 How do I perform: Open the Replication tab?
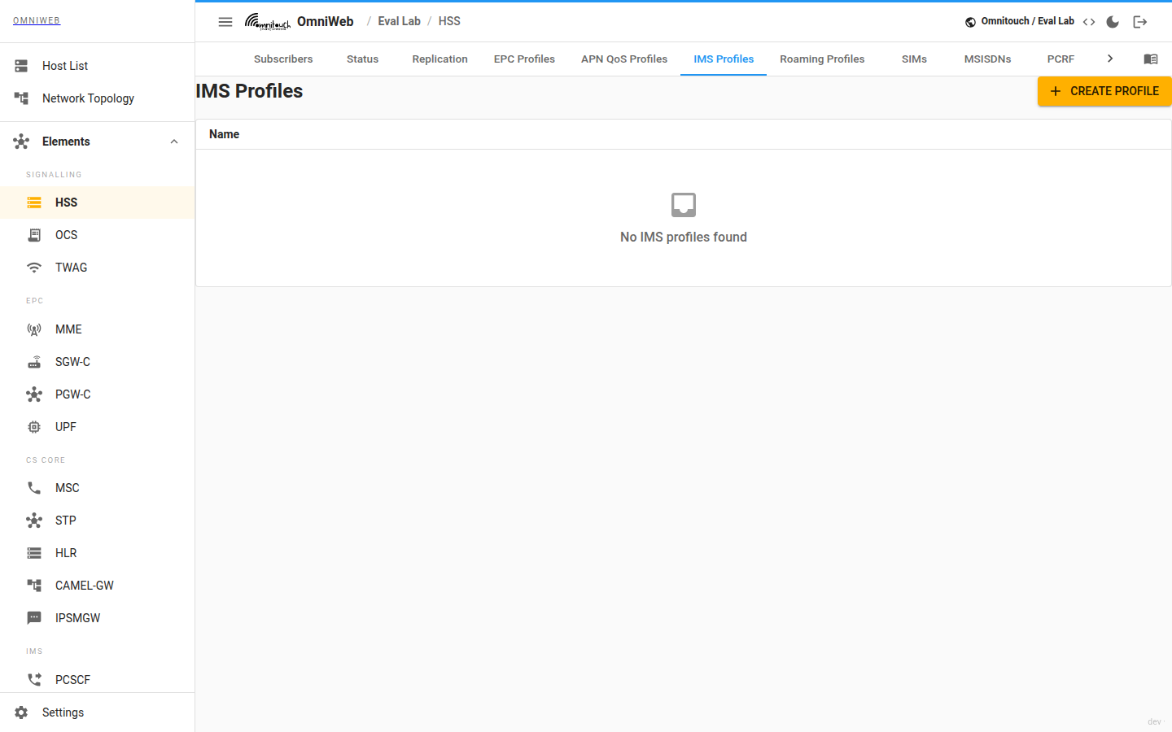(440, 59)
